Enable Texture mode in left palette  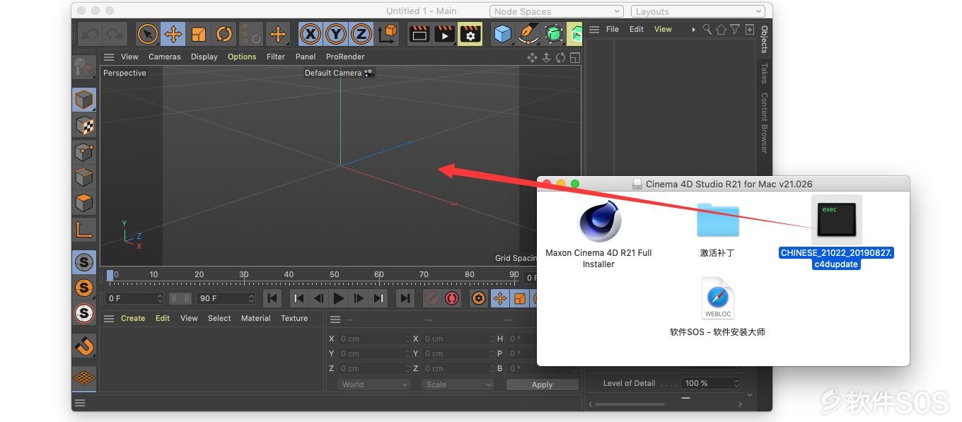84,126
